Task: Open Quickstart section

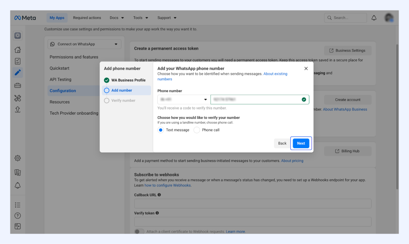Action: pyautogui.click(x=60, y=68)
